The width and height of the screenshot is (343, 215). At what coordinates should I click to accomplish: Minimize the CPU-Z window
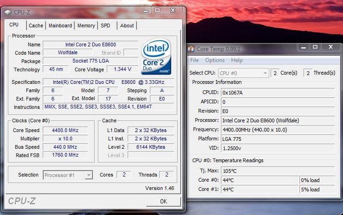point(146,10)
